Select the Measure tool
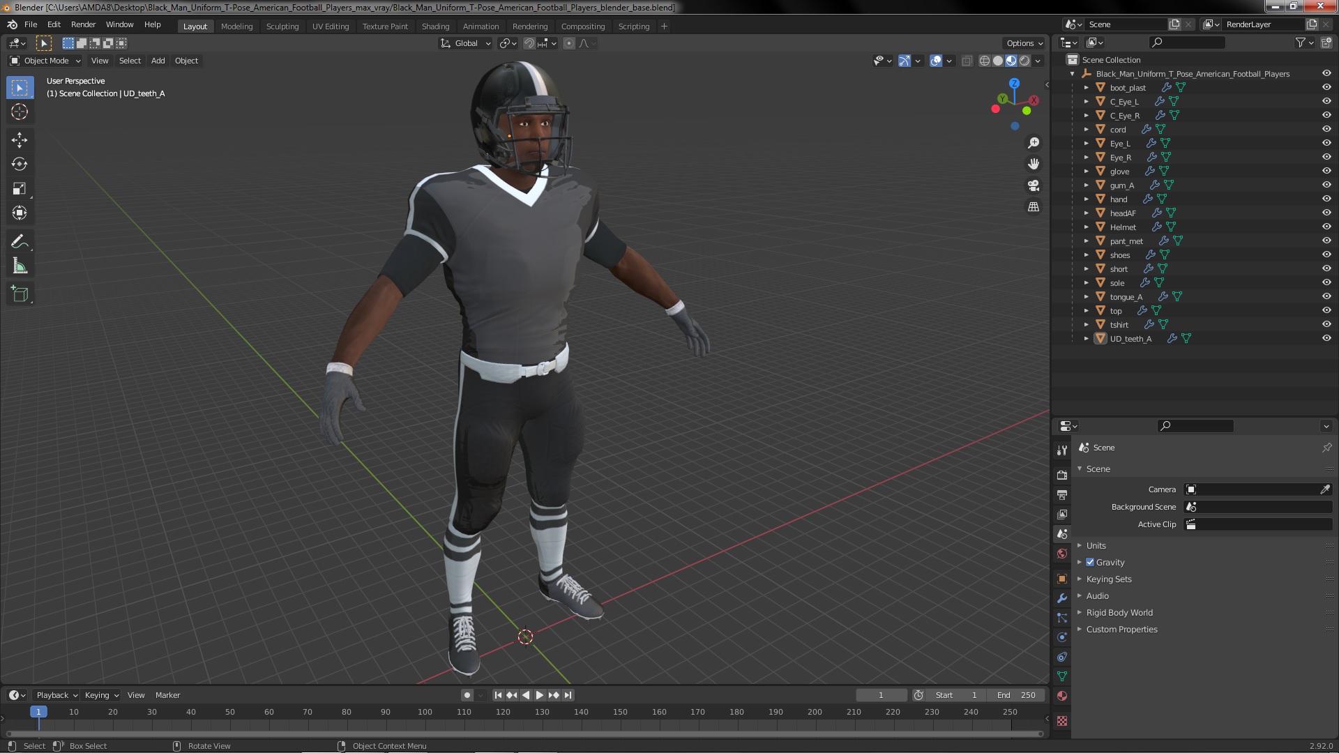 click(x=20, y=266)
